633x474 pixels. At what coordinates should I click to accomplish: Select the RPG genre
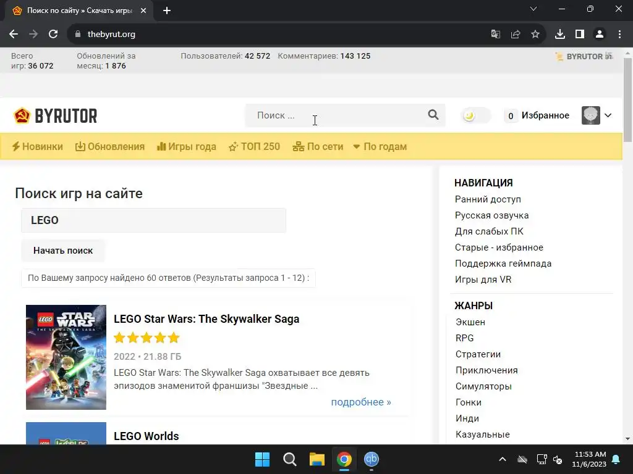tap(465, 338)
